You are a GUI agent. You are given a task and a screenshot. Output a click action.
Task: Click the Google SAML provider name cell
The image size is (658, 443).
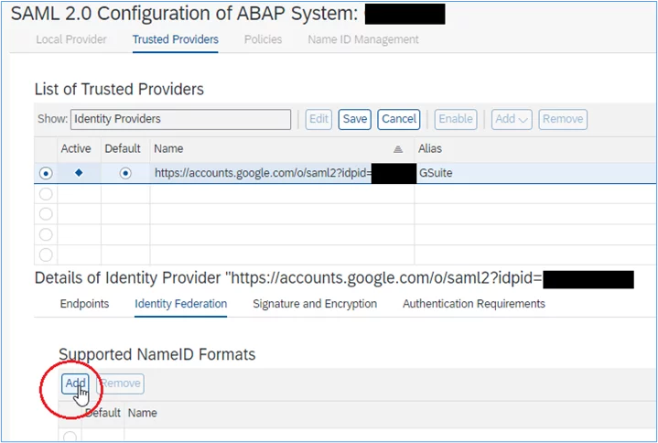tap(282, 173)
